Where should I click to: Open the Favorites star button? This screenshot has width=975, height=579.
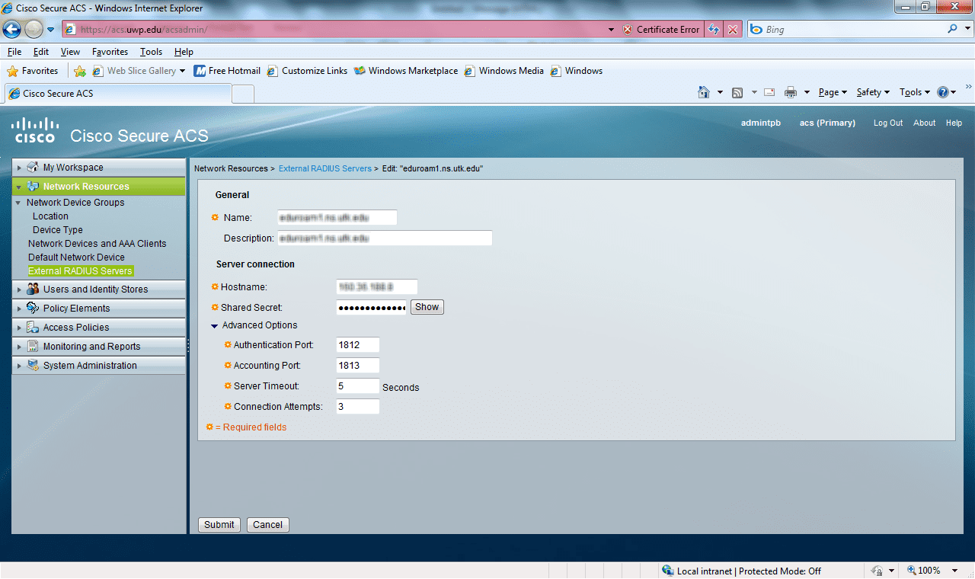click(x=33, y=71)
